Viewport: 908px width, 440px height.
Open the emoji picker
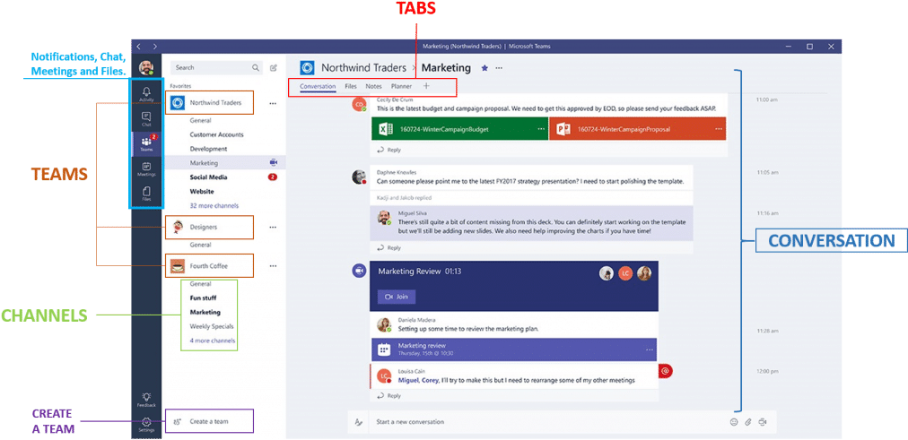point(734,422)
